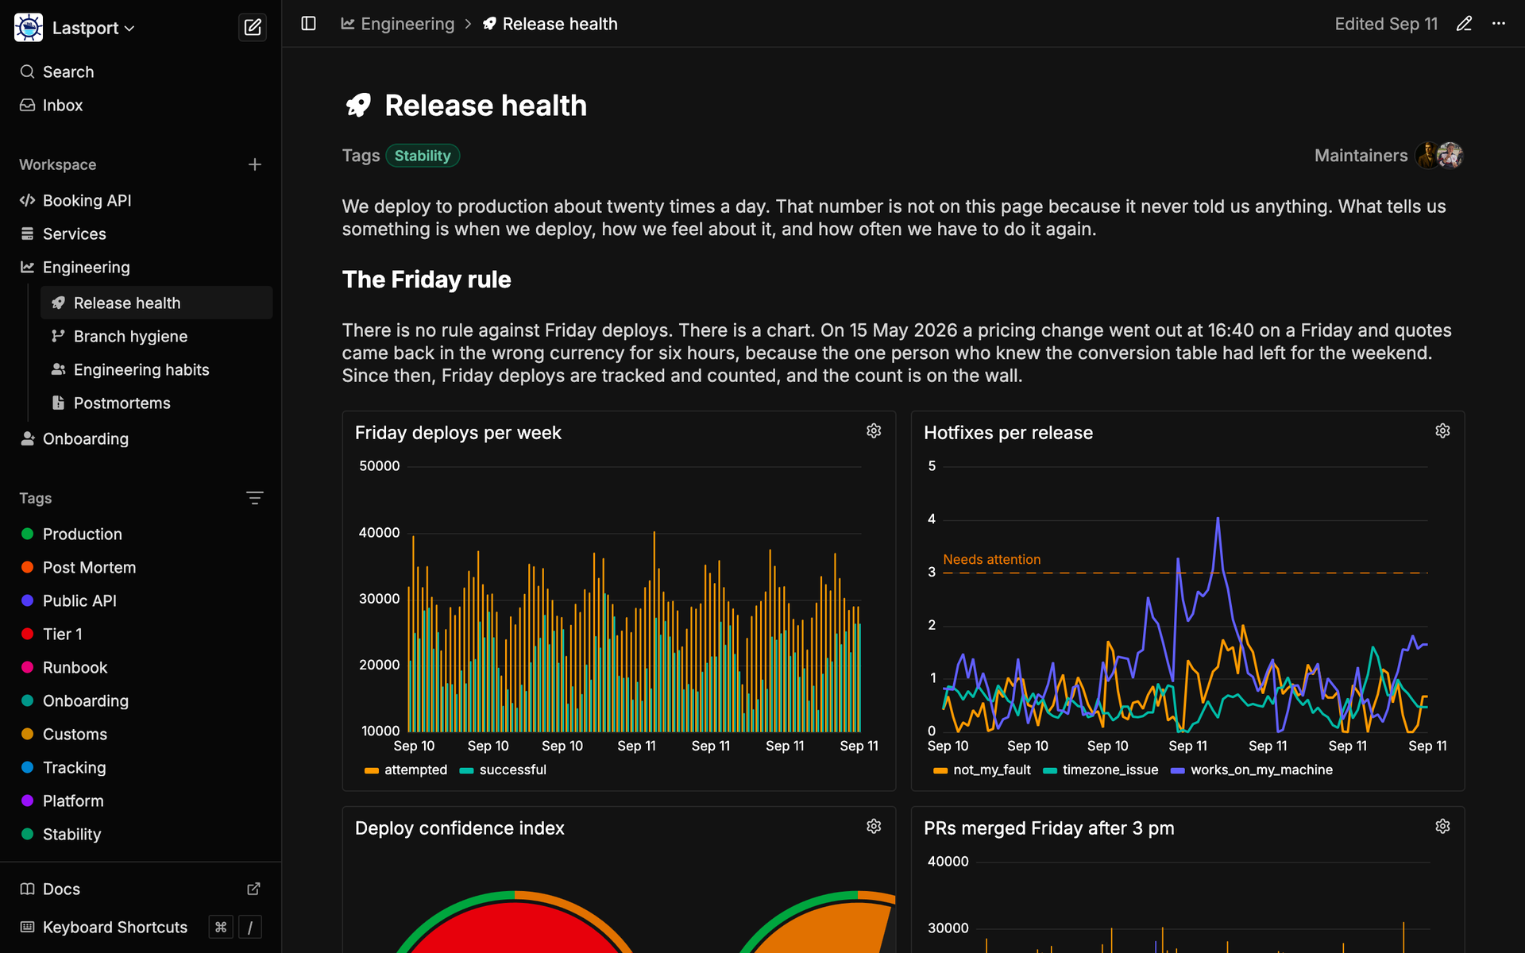1525x953 pixels.
Task: Toggle the works_on_my_machine legend series
Action: pos(1252,770)
